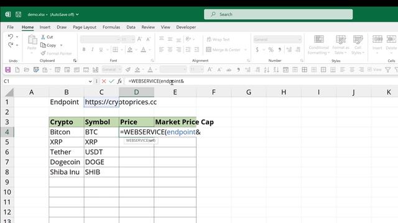
Task: Click the Merge & Center icon
Action: (209, 50)
